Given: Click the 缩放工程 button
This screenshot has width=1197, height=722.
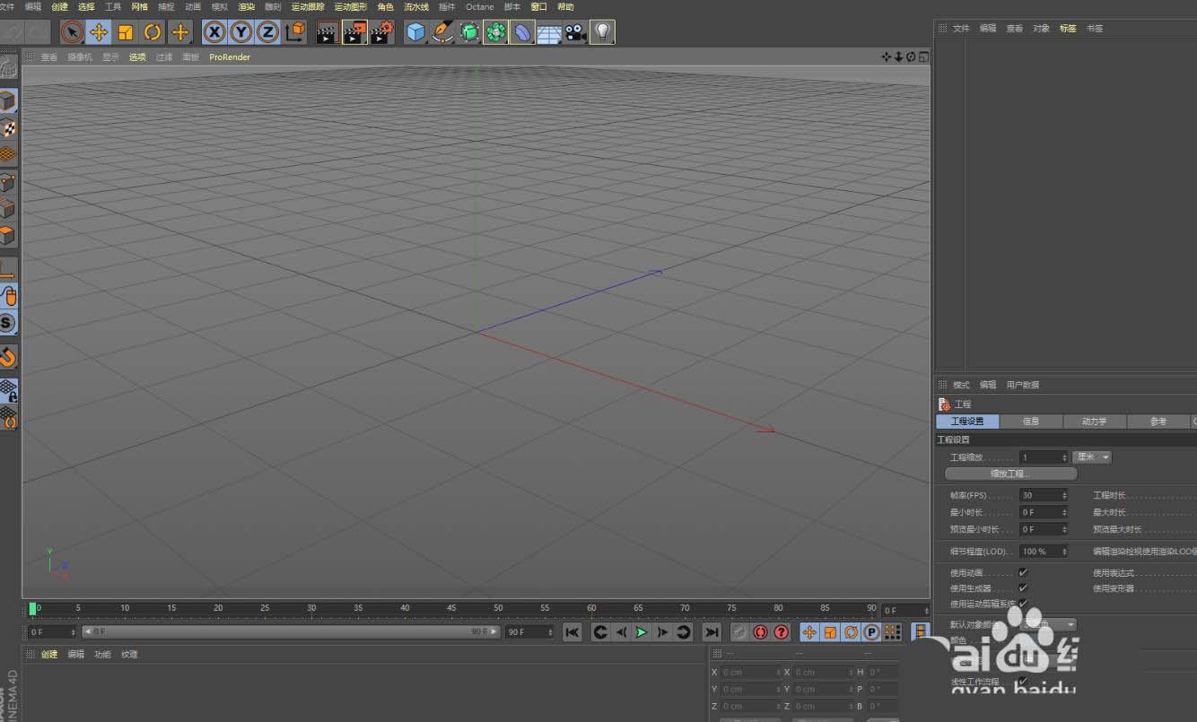Looking at the screenshot, I should tap(1010, 474).
